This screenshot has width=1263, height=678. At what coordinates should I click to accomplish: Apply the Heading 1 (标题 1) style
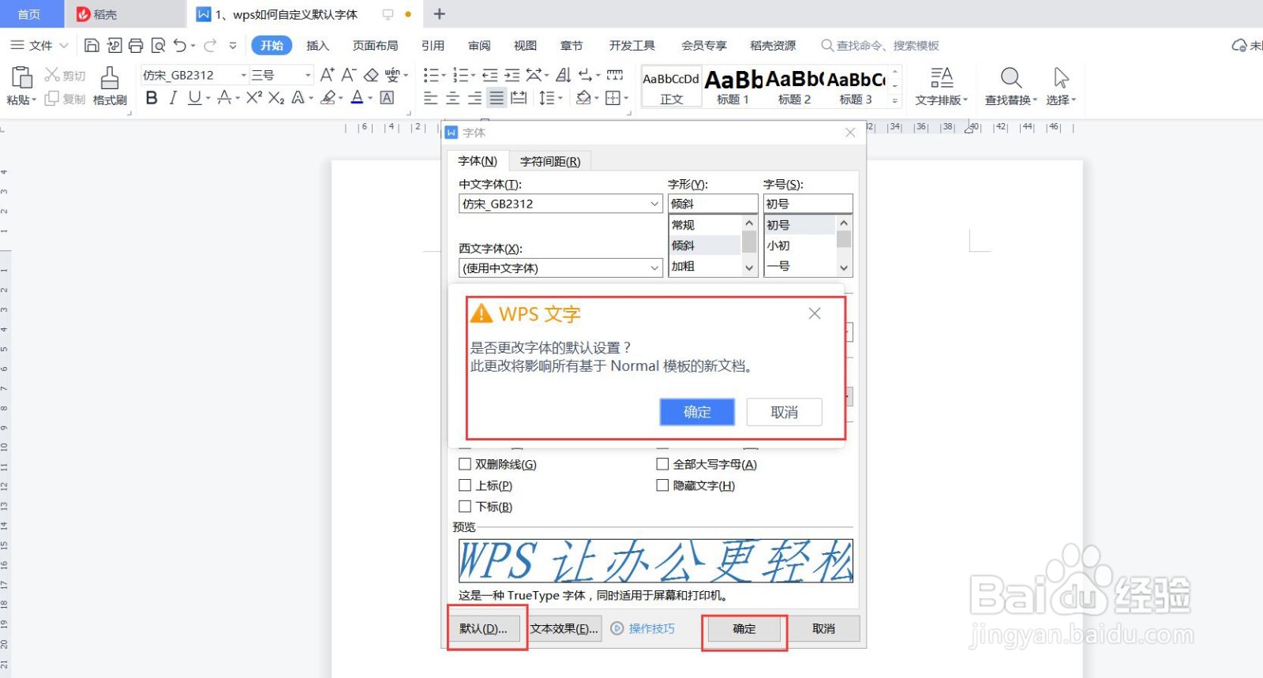733,88
